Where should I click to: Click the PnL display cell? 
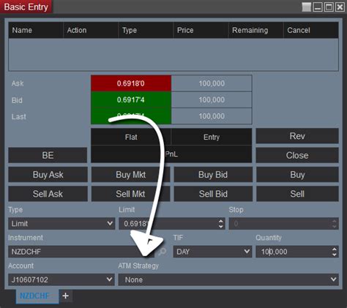click(171, 154)
